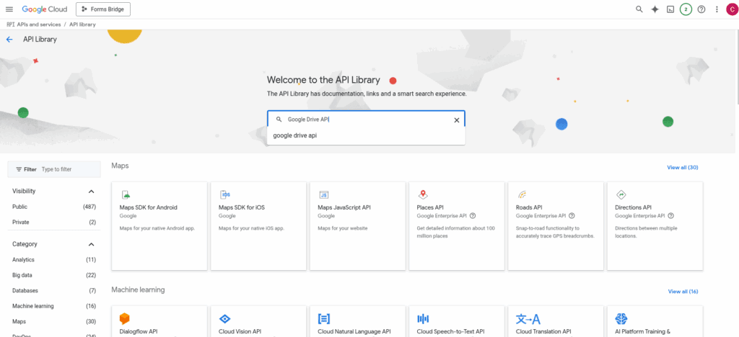This screenshot has width=739, height=337.
Task: Open the Gemini sparkle assistant icon
Action: click(x=655, y=9)
